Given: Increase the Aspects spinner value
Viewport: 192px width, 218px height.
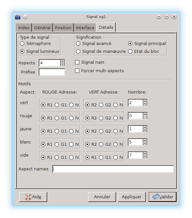Looking at the screenshot, I should (63, 61).
